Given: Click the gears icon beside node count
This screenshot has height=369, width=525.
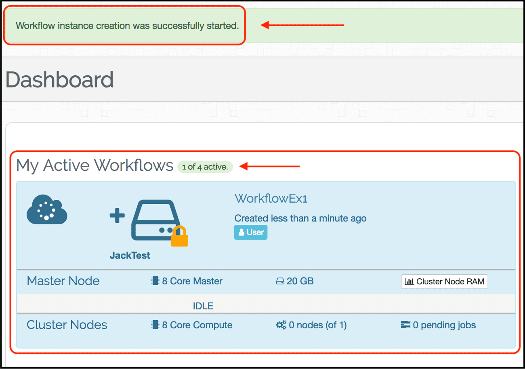Looking at the screenshot, I should (280, 325).
